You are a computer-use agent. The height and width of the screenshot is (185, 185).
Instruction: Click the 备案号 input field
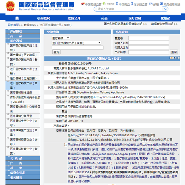point(149,38)
